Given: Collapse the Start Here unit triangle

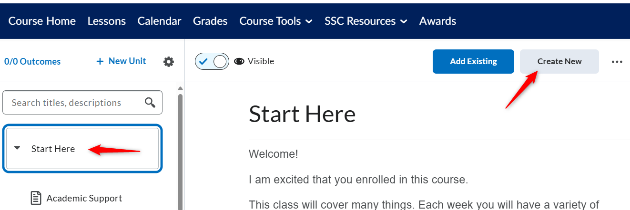Looking at the screenshot, I should pos(18,148).
